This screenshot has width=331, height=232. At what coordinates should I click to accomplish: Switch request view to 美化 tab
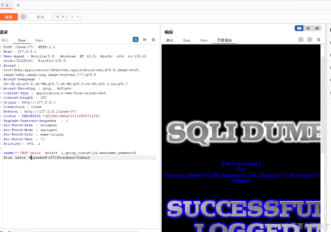(x=5, y=40)
